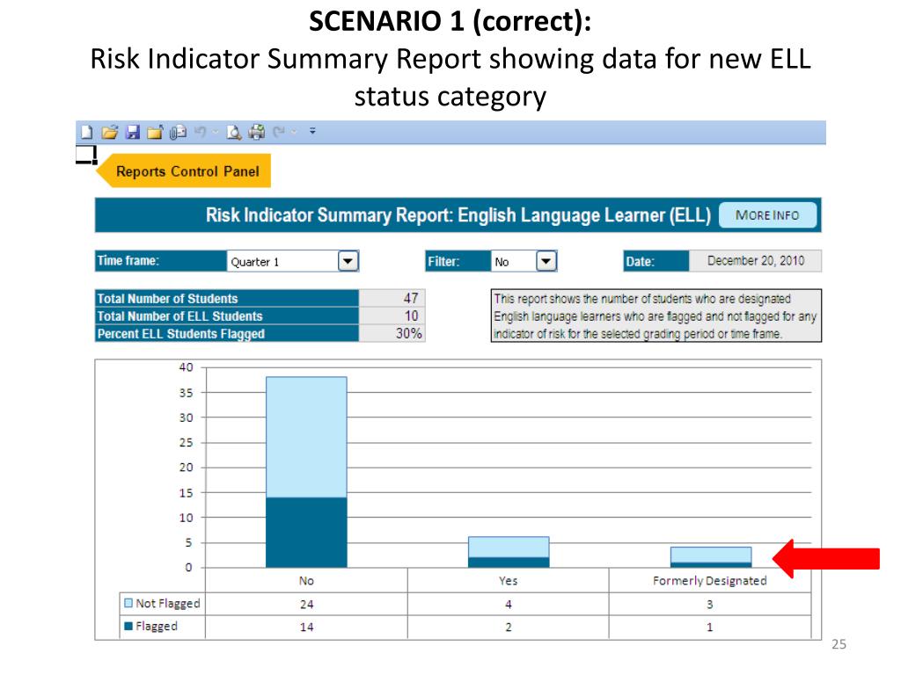901x675 pixels.
Task: Click the New document icon
Action: pyautogui.click(x=86, y=133)
